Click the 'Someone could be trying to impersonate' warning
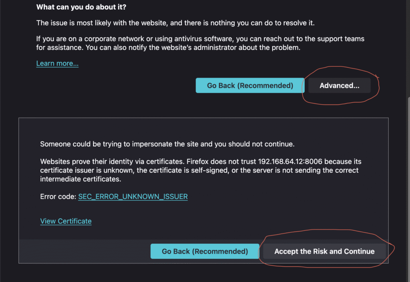Screen dimensions: 410x282 click(167, 144)
